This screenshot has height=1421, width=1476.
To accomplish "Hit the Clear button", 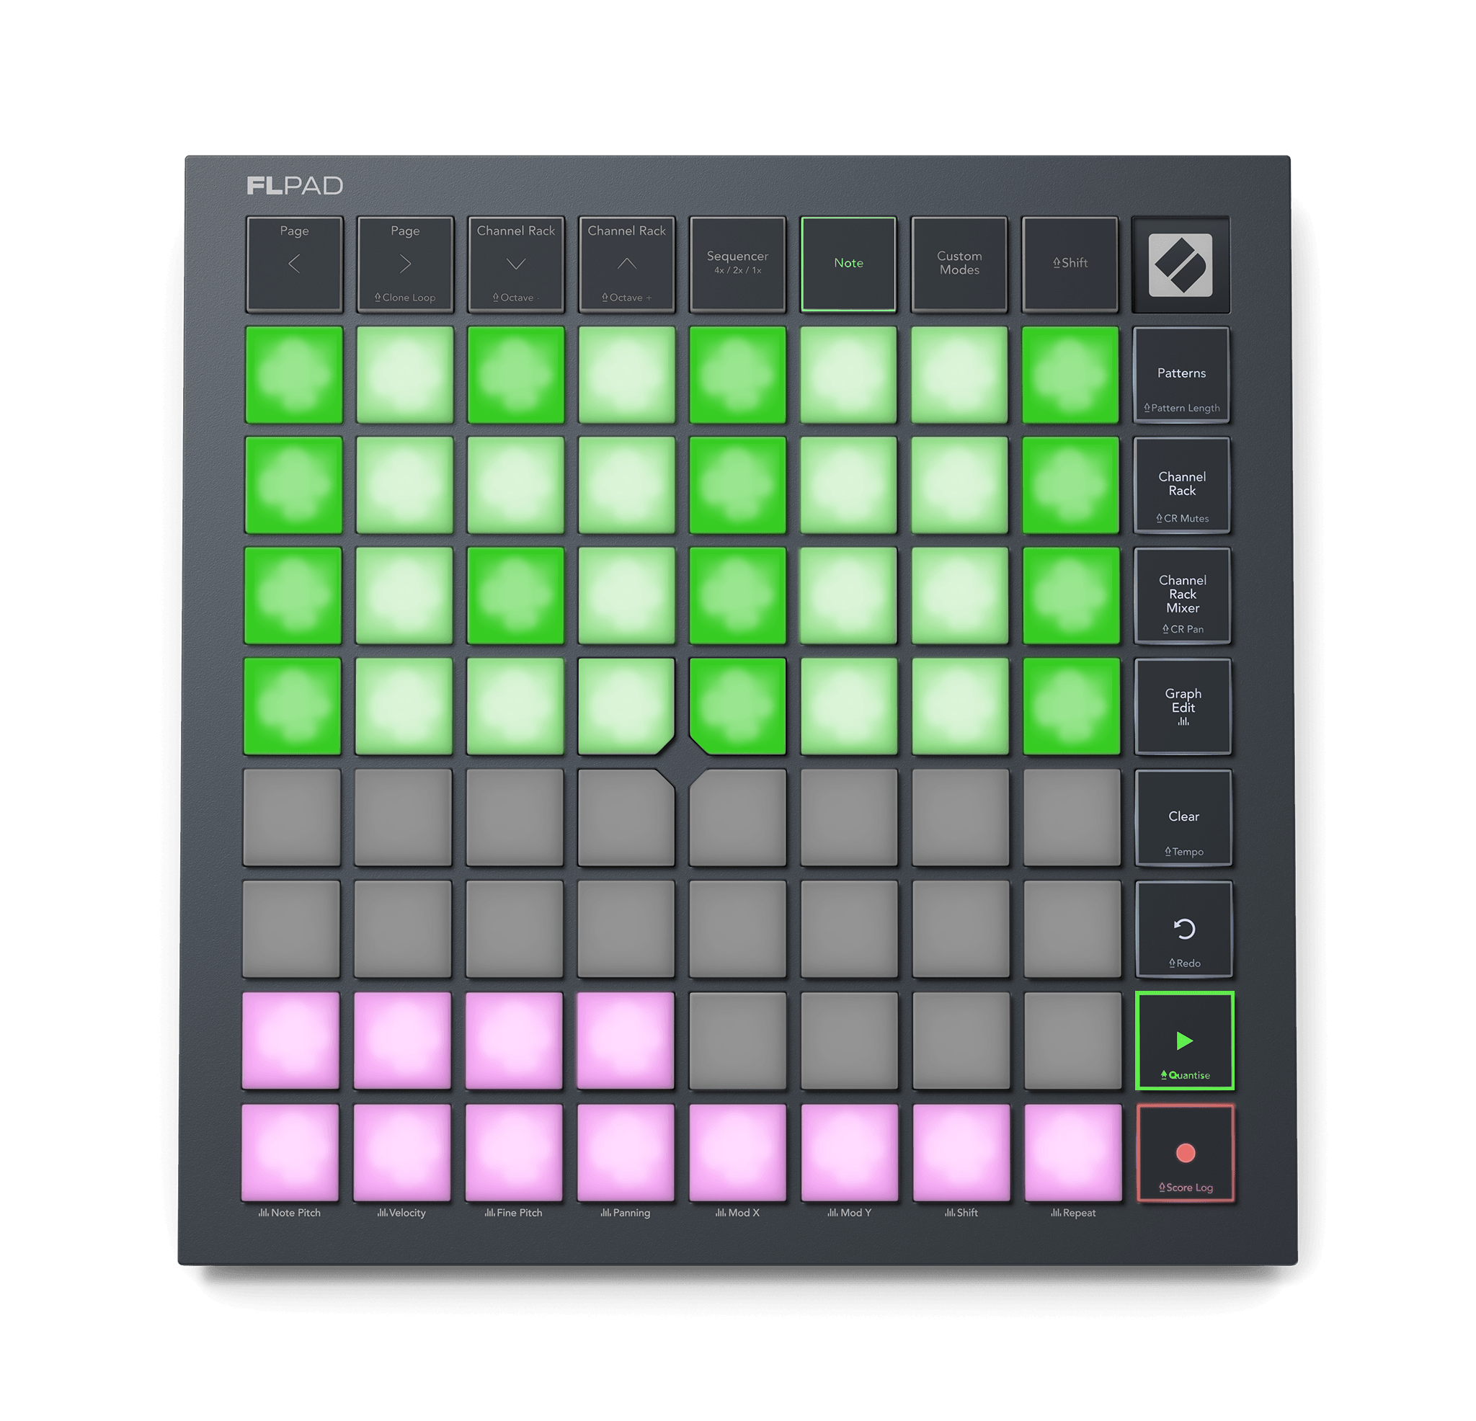I will point(1184,818).
